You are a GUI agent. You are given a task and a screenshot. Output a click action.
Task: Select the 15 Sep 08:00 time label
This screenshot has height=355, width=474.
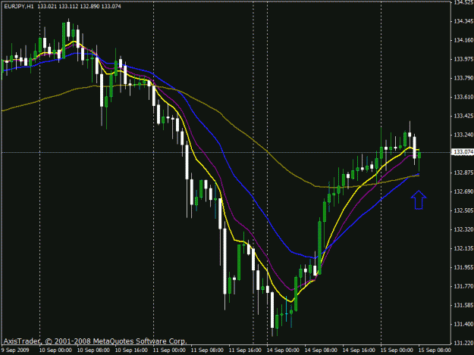click(435, 350)
